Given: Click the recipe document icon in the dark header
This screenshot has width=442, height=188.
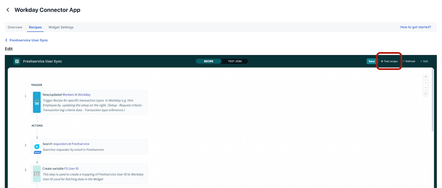Looking at the screenshot, I should [17, 61].
